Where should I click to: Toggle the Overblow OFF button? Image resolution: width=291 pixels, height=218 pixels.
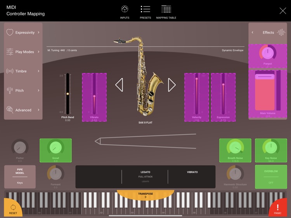(x=271, y=177)
